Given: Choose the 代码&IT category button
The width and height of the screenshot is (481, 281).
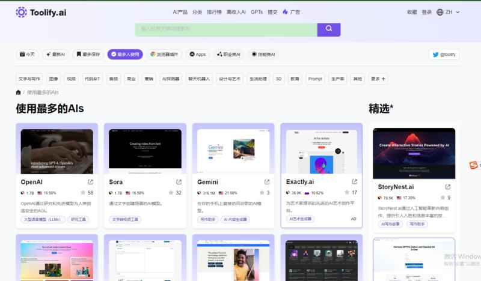Looking at the screenshot, I should (x=93, y=79).
